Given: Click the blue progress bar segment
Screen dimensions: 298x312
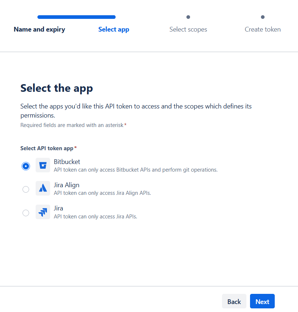Looking at the screenshot, I should click(76, 17).
